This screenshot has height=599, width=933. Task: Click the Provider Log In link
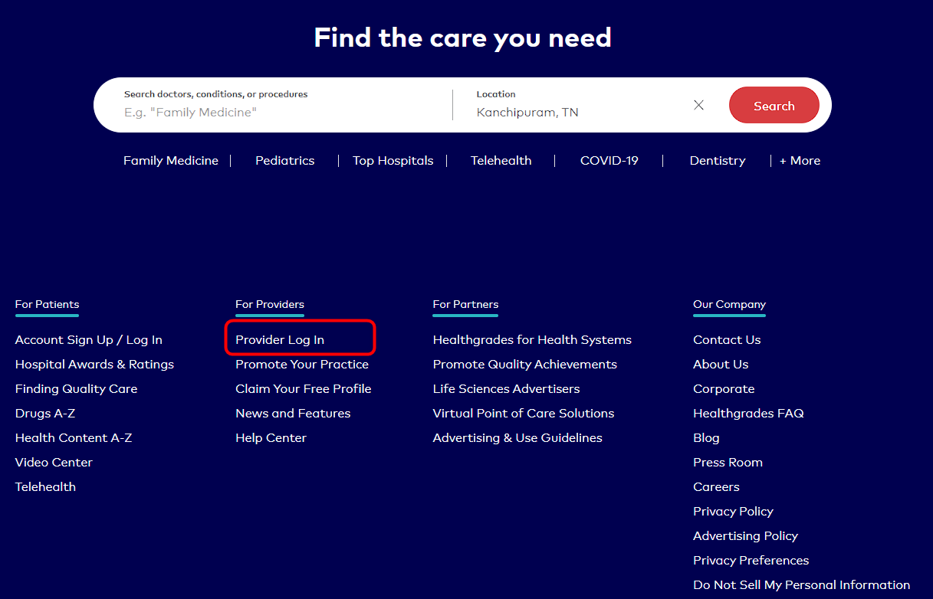coord(280,340)
